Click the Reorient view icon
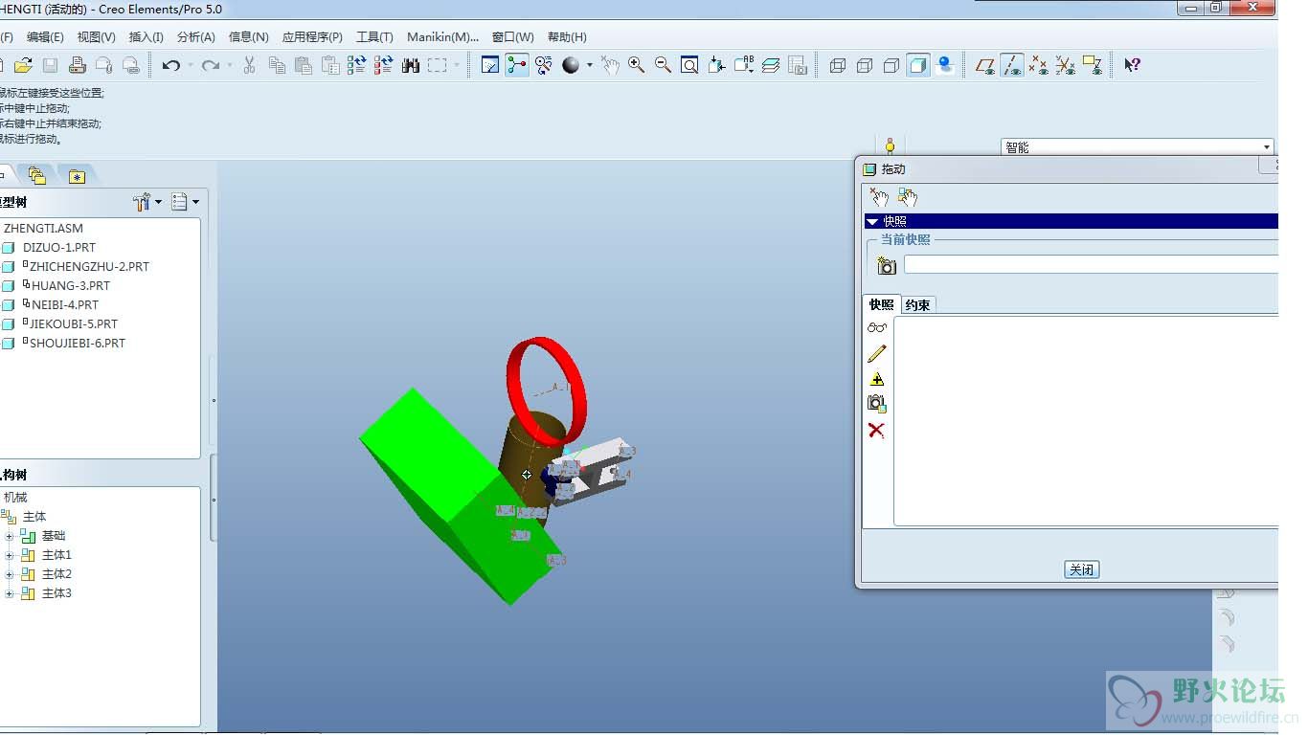Viewport: 1308px width, 735px height. [716, 65]
